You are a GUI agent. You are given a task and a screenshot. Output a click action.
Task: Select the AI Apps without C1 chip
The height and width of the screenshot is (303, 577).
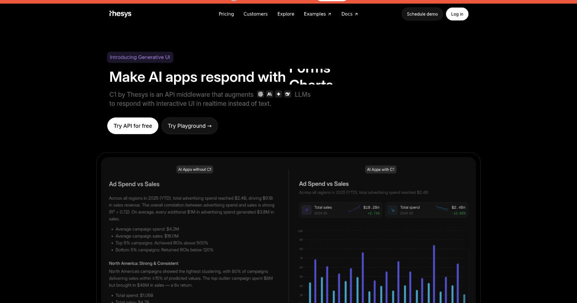pos(194,169)
